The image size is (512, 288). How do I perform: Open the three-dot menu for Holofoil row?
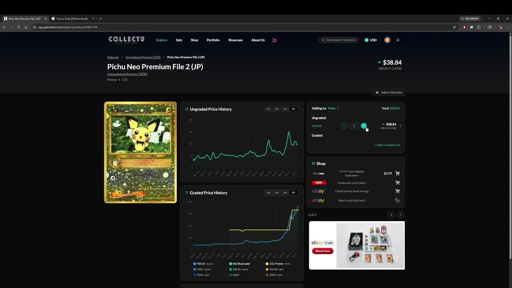click(x=400, y=126)
